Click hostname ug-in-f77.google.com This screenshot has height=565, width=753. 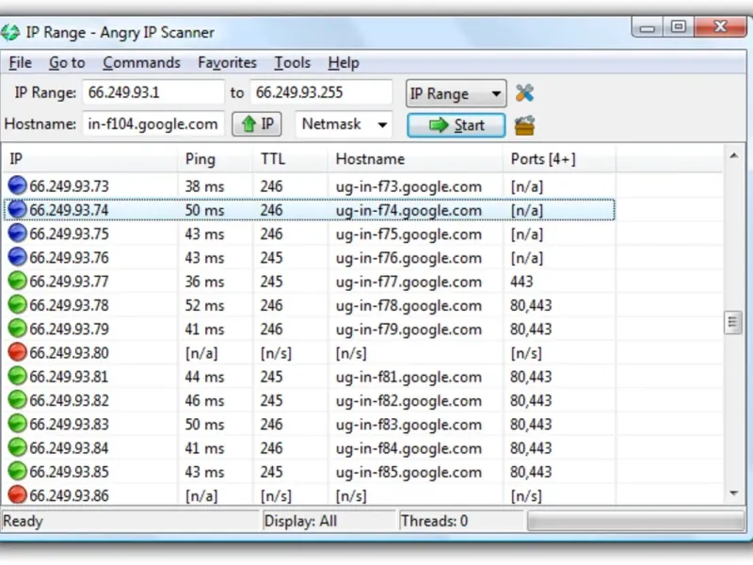coord(409,282)
